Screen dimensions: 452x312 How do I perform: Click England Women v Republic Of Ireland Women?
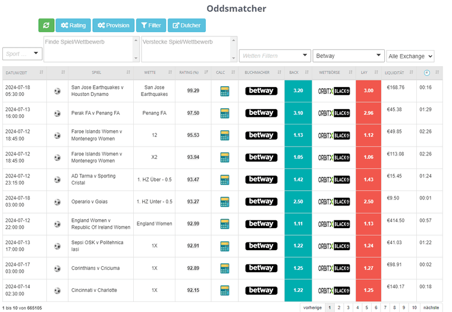pyautogui.click(x=101, y=224)
